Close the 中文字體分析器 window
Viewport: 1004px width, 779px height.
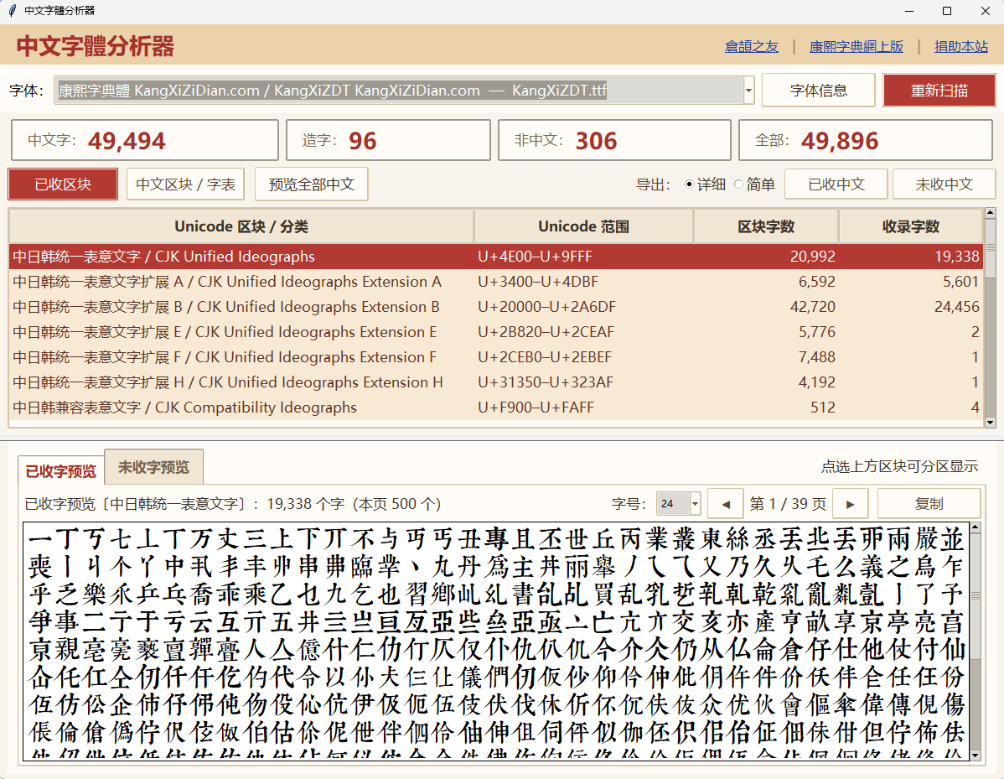986,11
